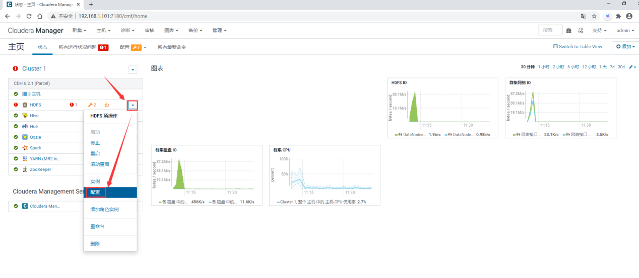The image size is (639, 278).
Task: Open the 群集 menu in navigation bar
Action: tap(79, 31)
